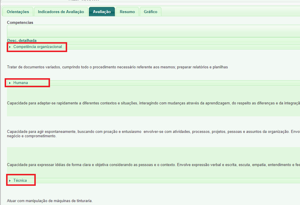Select the Avaliação tab
This screenshot has width=300, height=205.
[102, 12]
